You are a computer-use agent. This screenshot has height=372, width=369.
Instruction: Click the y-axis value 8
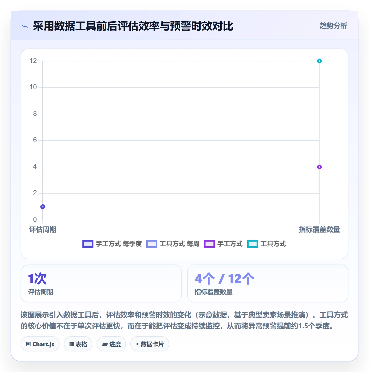pos(35,114)
